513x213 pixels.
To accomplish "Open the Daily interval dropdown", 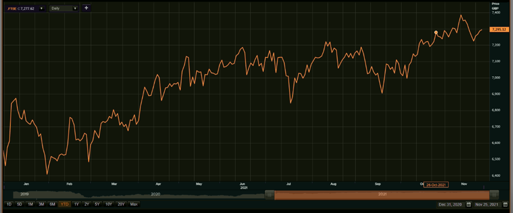I will 64,9.
